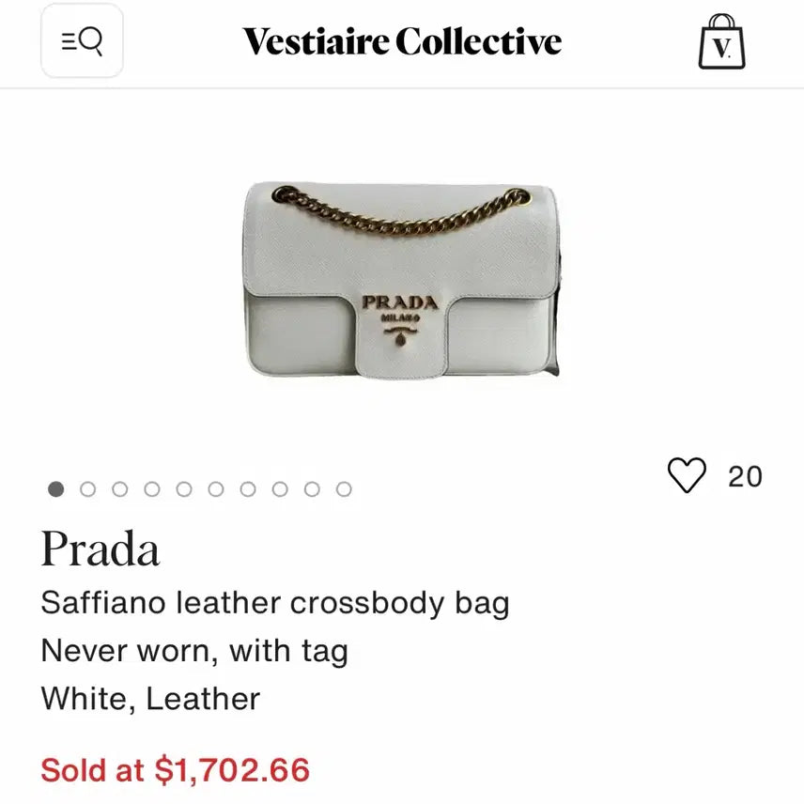This screenshot has height=804, width=804.
Task: Show the fifth photo via its dot
Action: point(184,489)
